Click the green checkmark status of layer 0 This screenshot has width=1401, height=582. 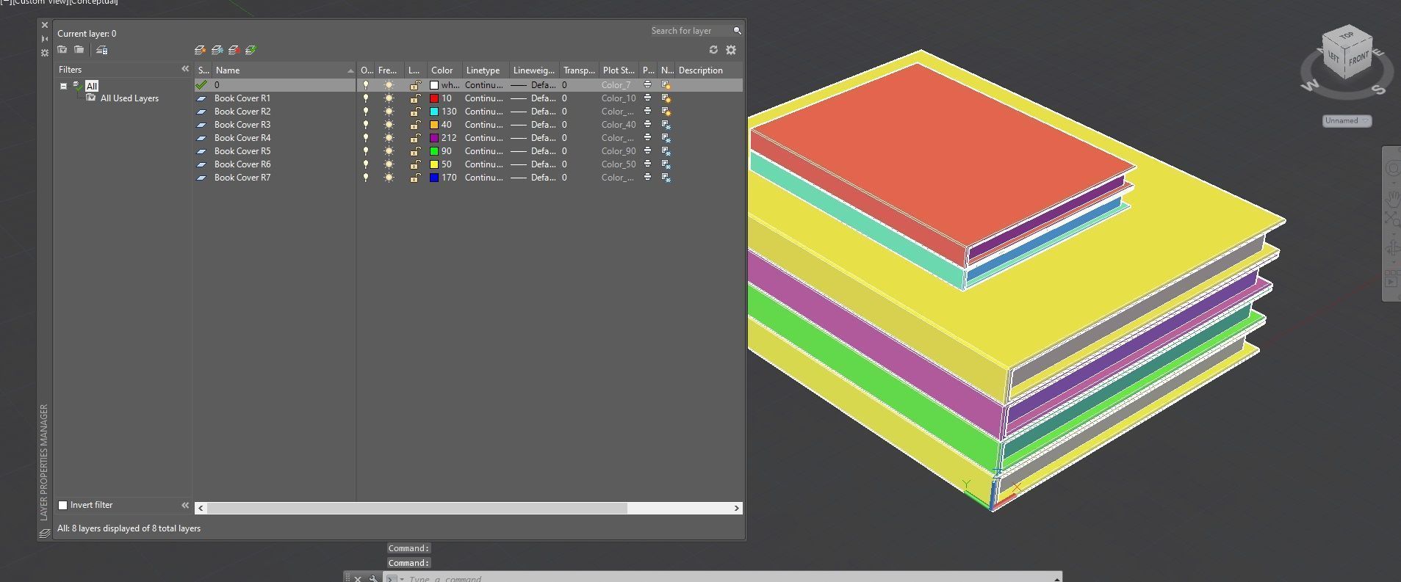coord(201,84)
